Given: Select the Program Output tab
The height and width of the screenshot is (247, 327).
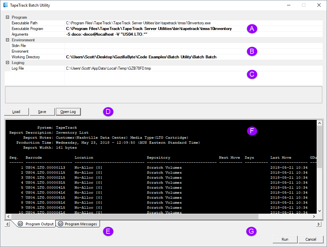Looking at the screenshot, I should [36, 224].
